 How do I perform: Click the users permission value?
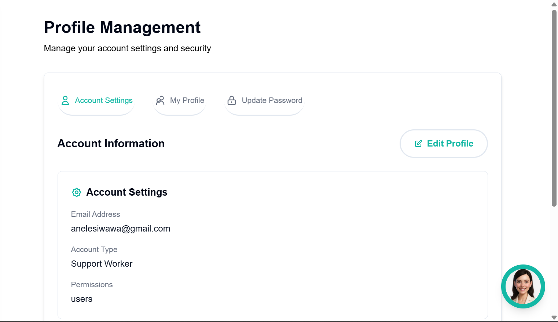tap(82, 299)
